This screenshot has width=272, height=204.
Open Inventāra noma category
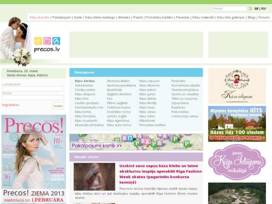click(119, 112)
